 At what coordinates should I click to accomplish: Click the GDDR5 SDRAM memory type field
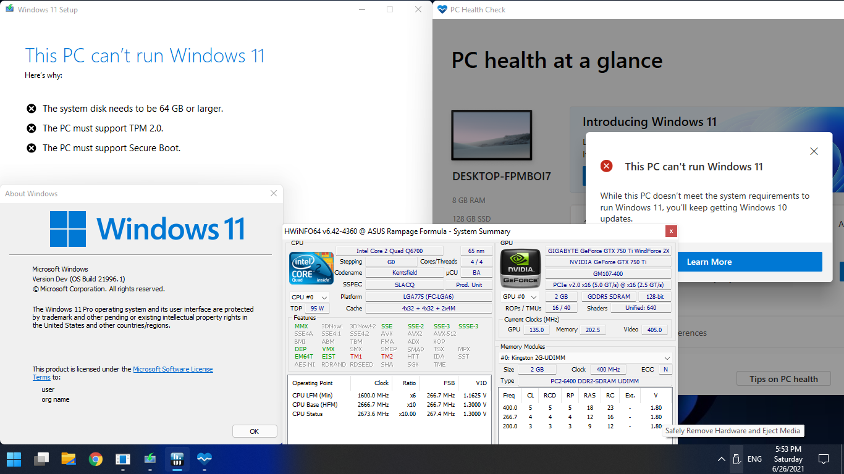pyautogui.click(x=608, y=297)
